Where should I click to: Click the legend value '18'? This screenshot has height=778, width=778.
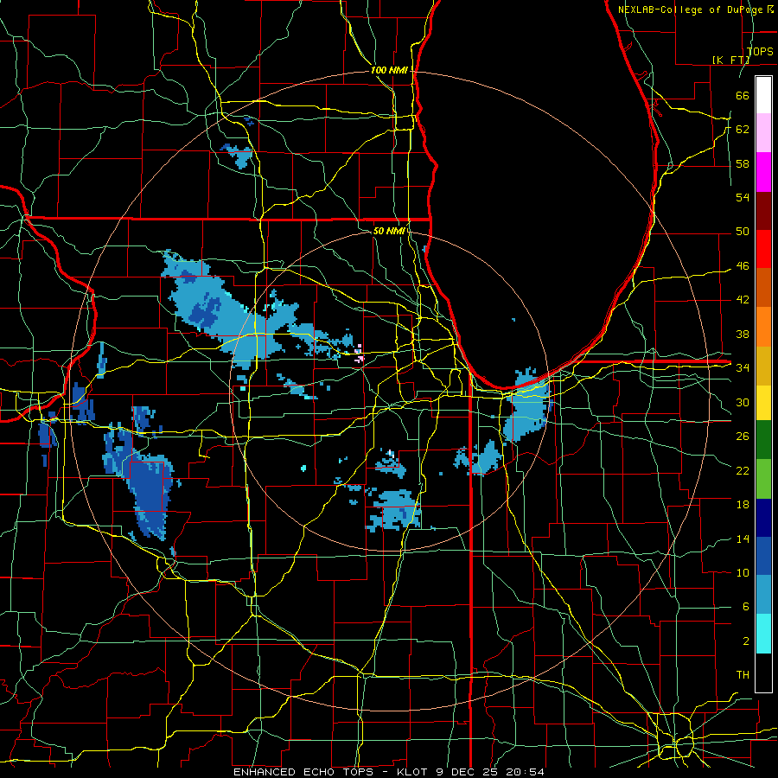point(743,505)
